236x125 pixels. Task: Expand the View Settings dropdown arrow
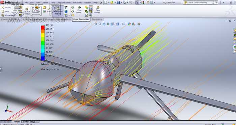click(x=141, y=24)
